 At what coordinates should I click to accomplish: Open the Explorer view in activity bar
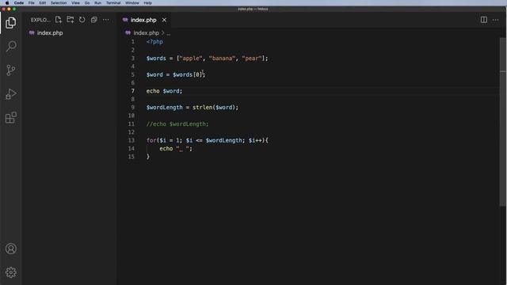(x=10, y=23)
